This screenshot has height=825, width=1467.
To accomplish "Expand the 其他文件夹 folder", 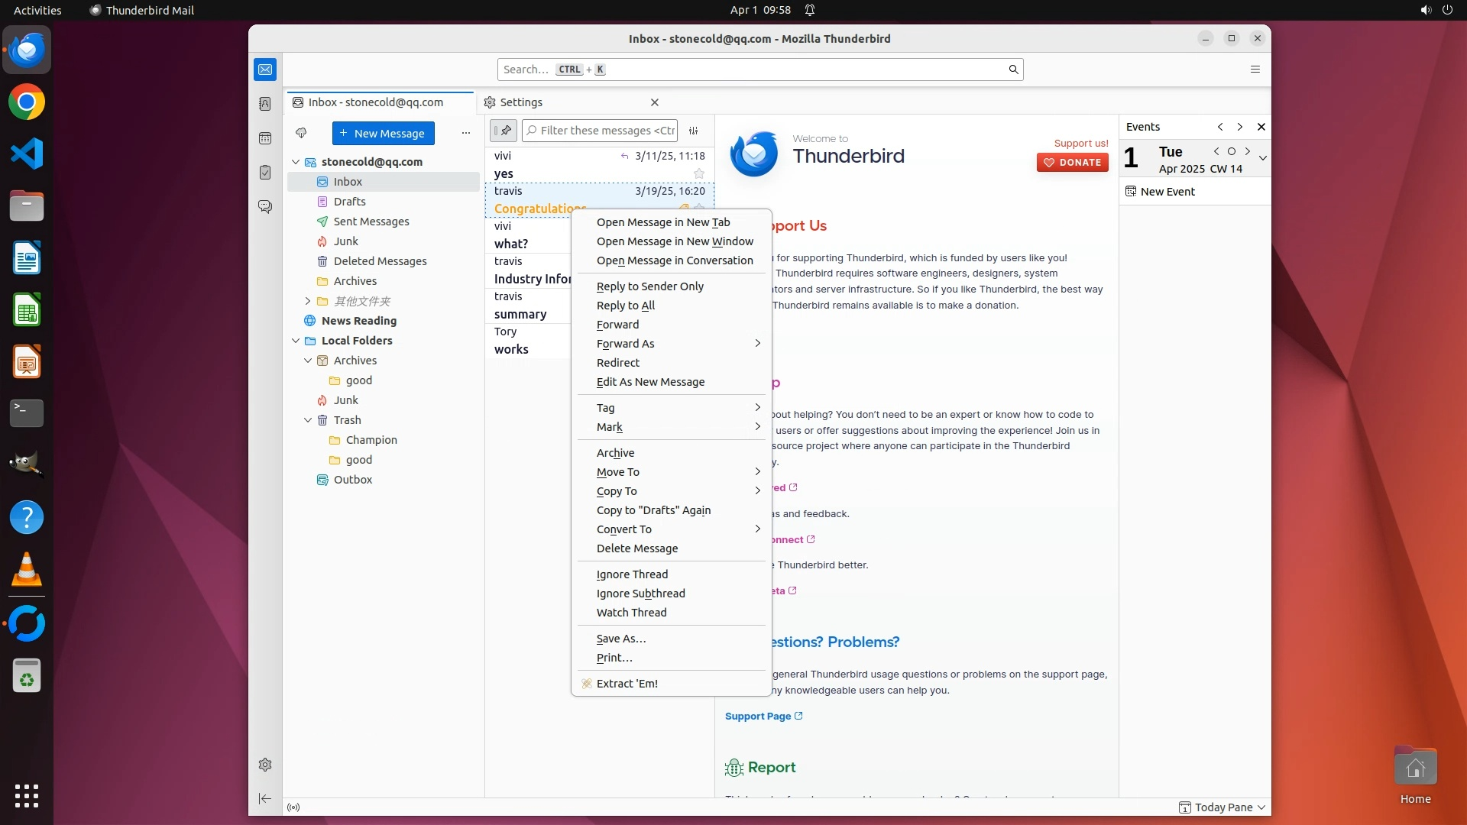I will [x=308, y=301].
